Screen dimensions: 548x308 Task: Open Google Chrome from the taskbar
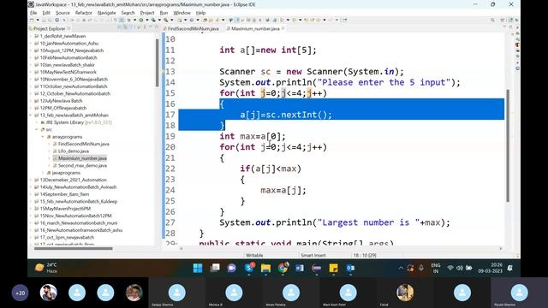(x=283, y=268)
